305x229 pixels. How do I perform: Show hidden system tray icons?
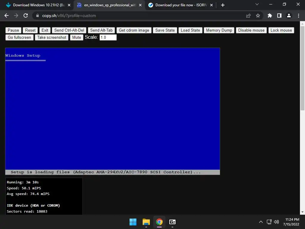pyautogui.click(x=261, y=222)
